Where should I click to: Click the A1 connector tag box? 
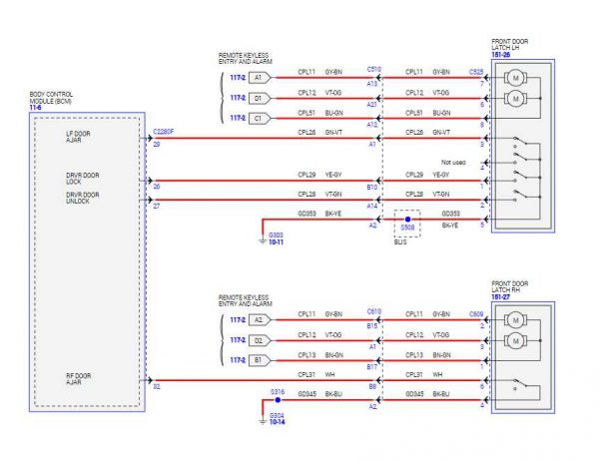click(260, 78)
